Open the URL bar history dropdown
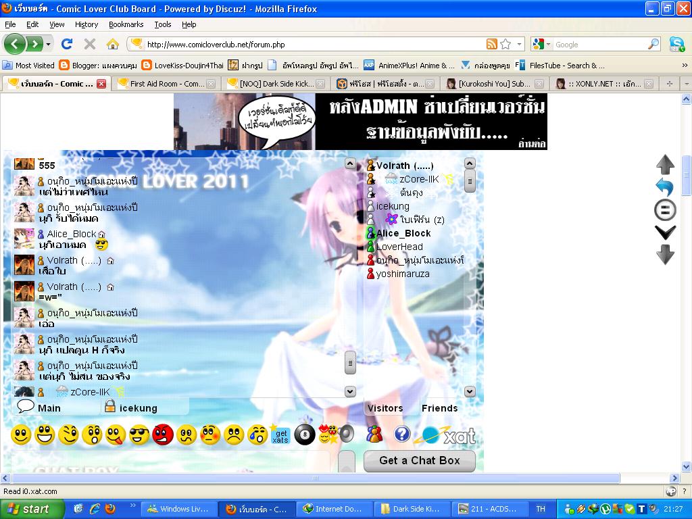 pos(520,44)
